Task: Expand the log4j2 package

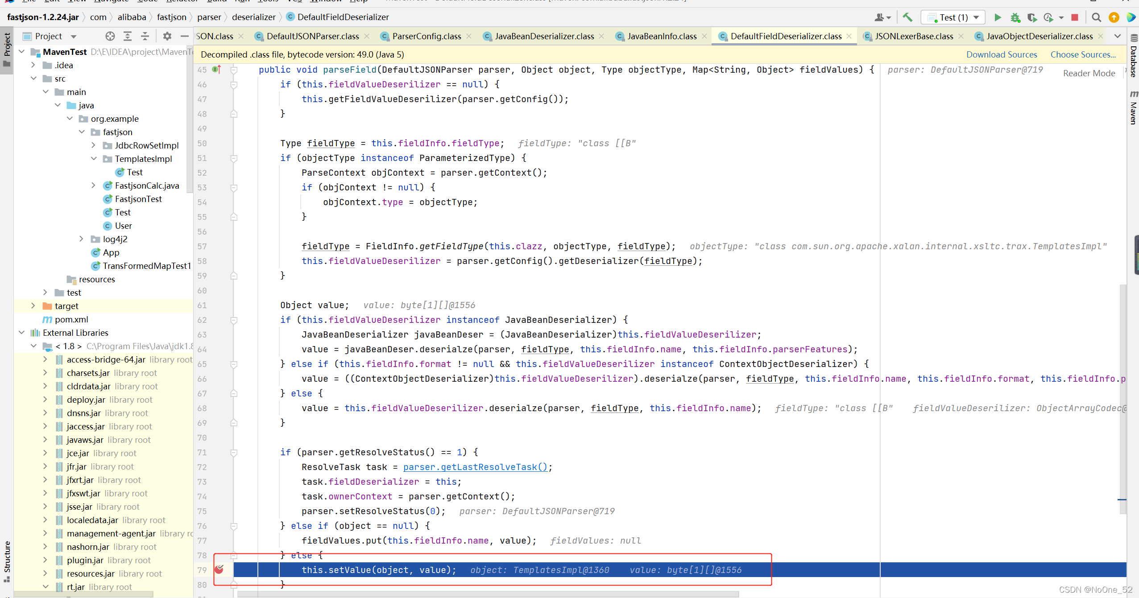Action: (81, 239)
